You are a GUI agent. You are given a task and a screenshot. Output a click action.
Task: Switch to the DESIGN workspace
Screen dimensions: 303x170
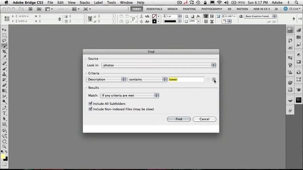pyautogui.click(x=172, y=9)
